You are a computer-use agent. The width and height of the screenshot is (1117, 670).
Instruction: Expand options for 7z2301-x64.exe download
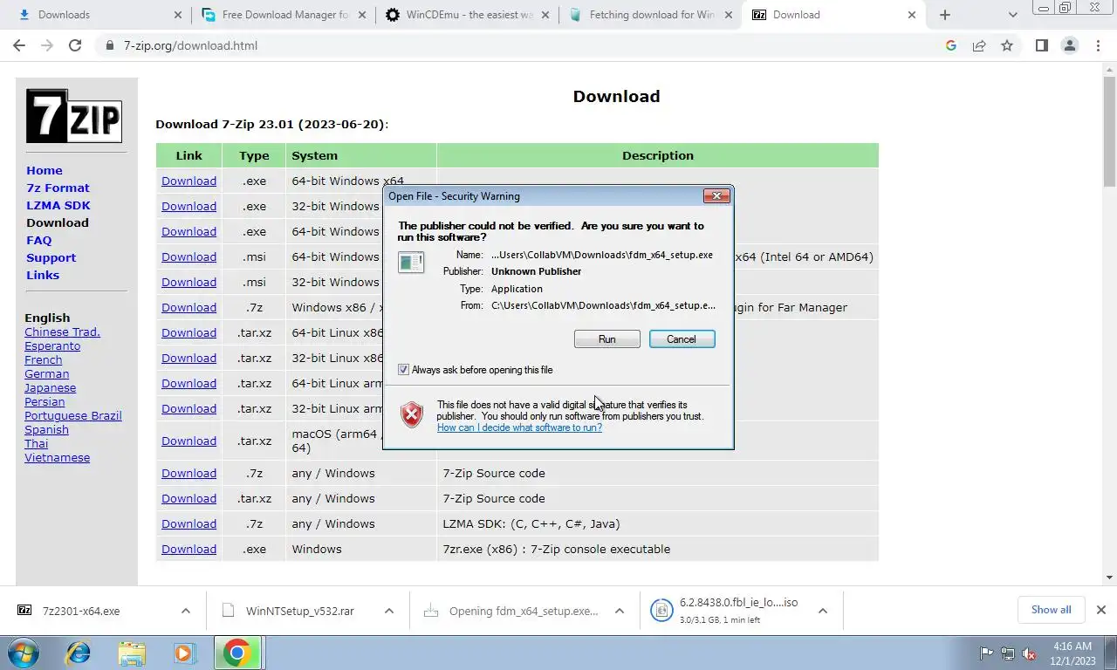click(x=186, y=611)
